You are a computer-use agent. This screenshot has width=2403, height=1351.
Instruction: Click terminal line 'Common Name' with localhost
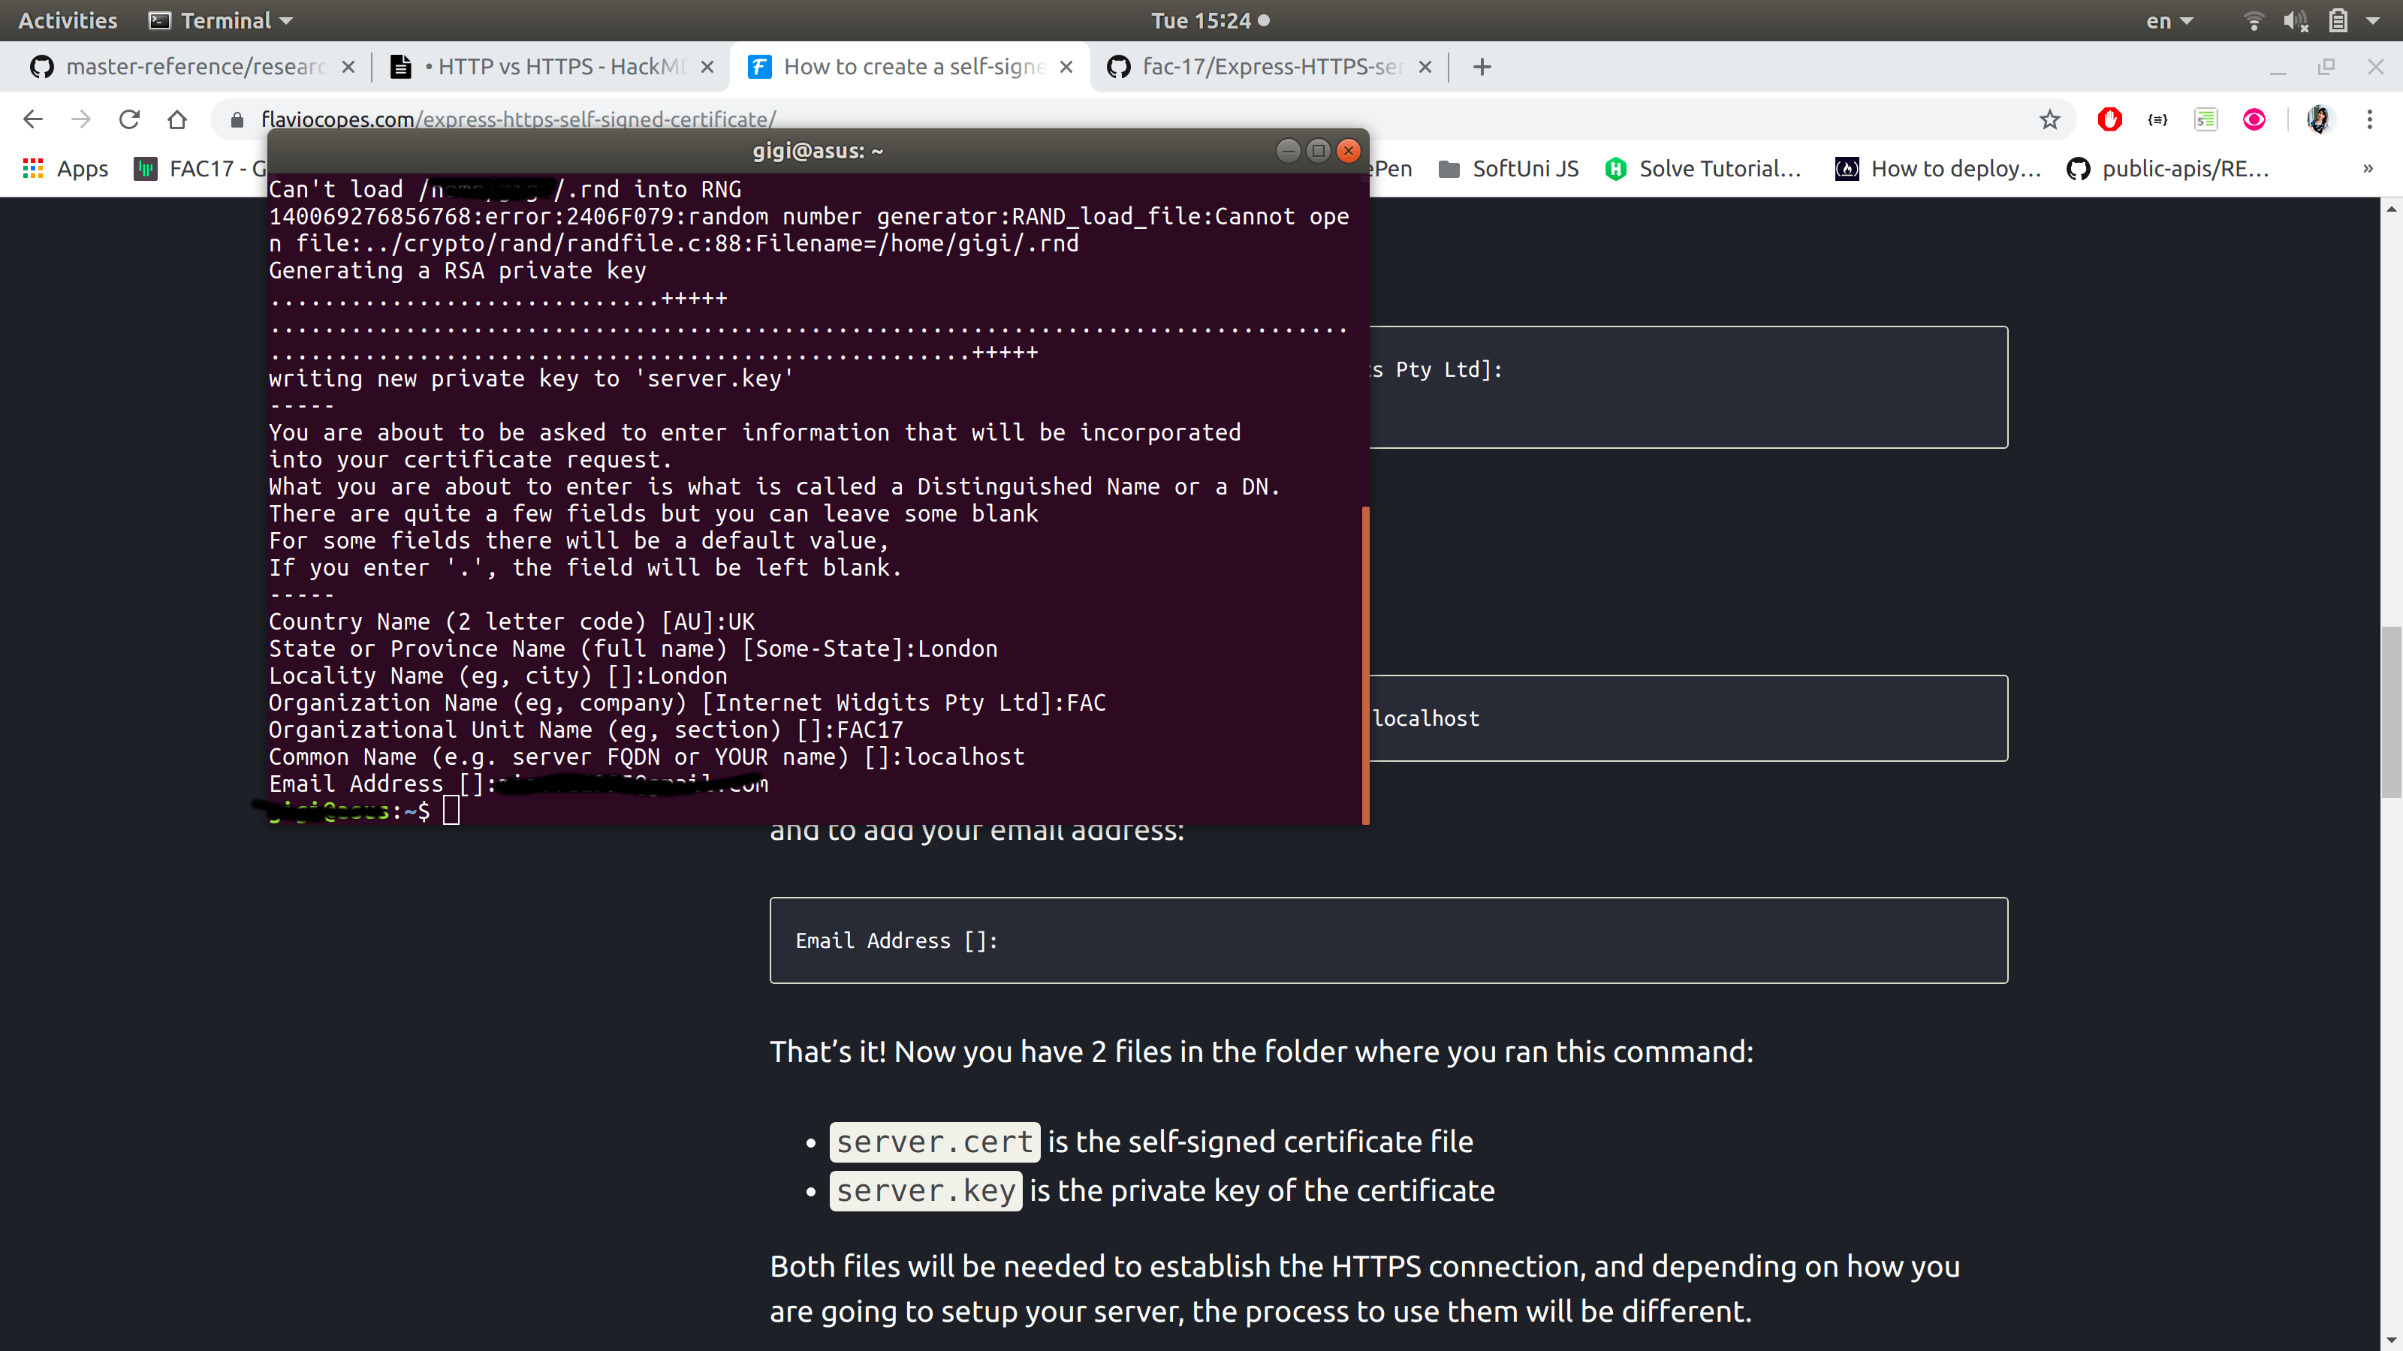point(647,757)
